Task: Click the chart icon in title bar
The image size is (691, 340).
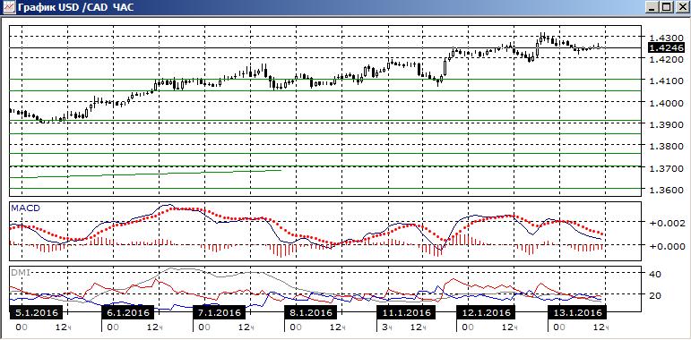Action: pyautogui.click(x=7, y=7)
